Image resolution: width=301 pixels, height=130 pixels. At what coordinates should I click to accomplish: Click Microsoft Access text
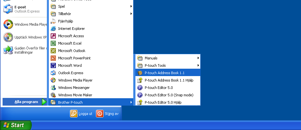[x=71, y=36]
